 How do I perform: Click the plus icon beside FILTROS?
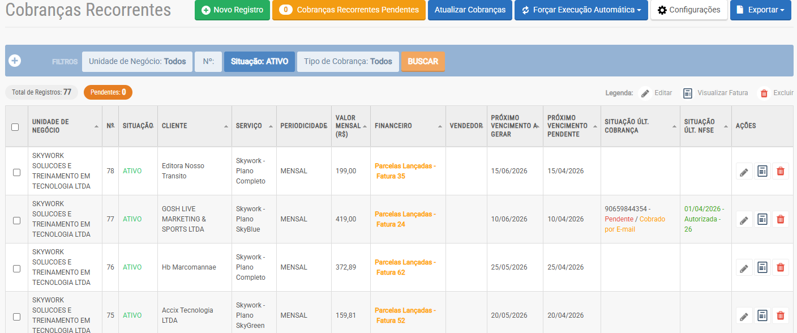coord(15,61)
